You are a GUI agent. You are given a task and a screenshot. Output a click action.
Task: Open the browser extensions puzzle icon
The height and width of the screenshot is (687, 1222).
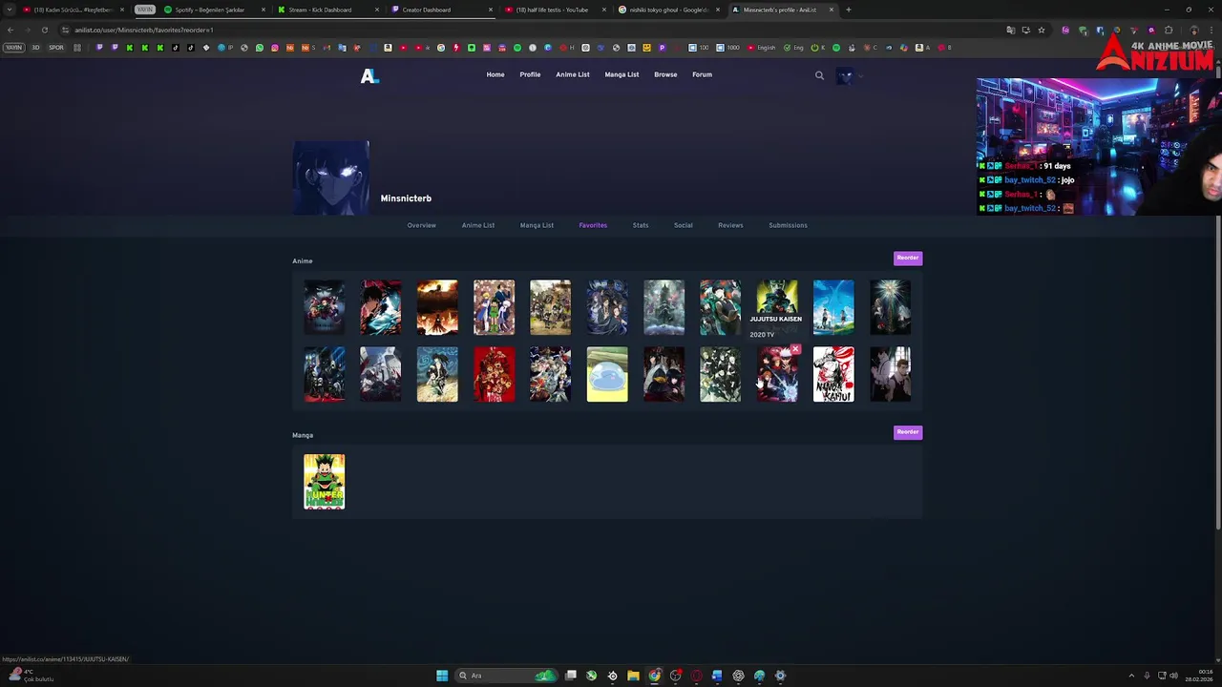[1169, 30]
